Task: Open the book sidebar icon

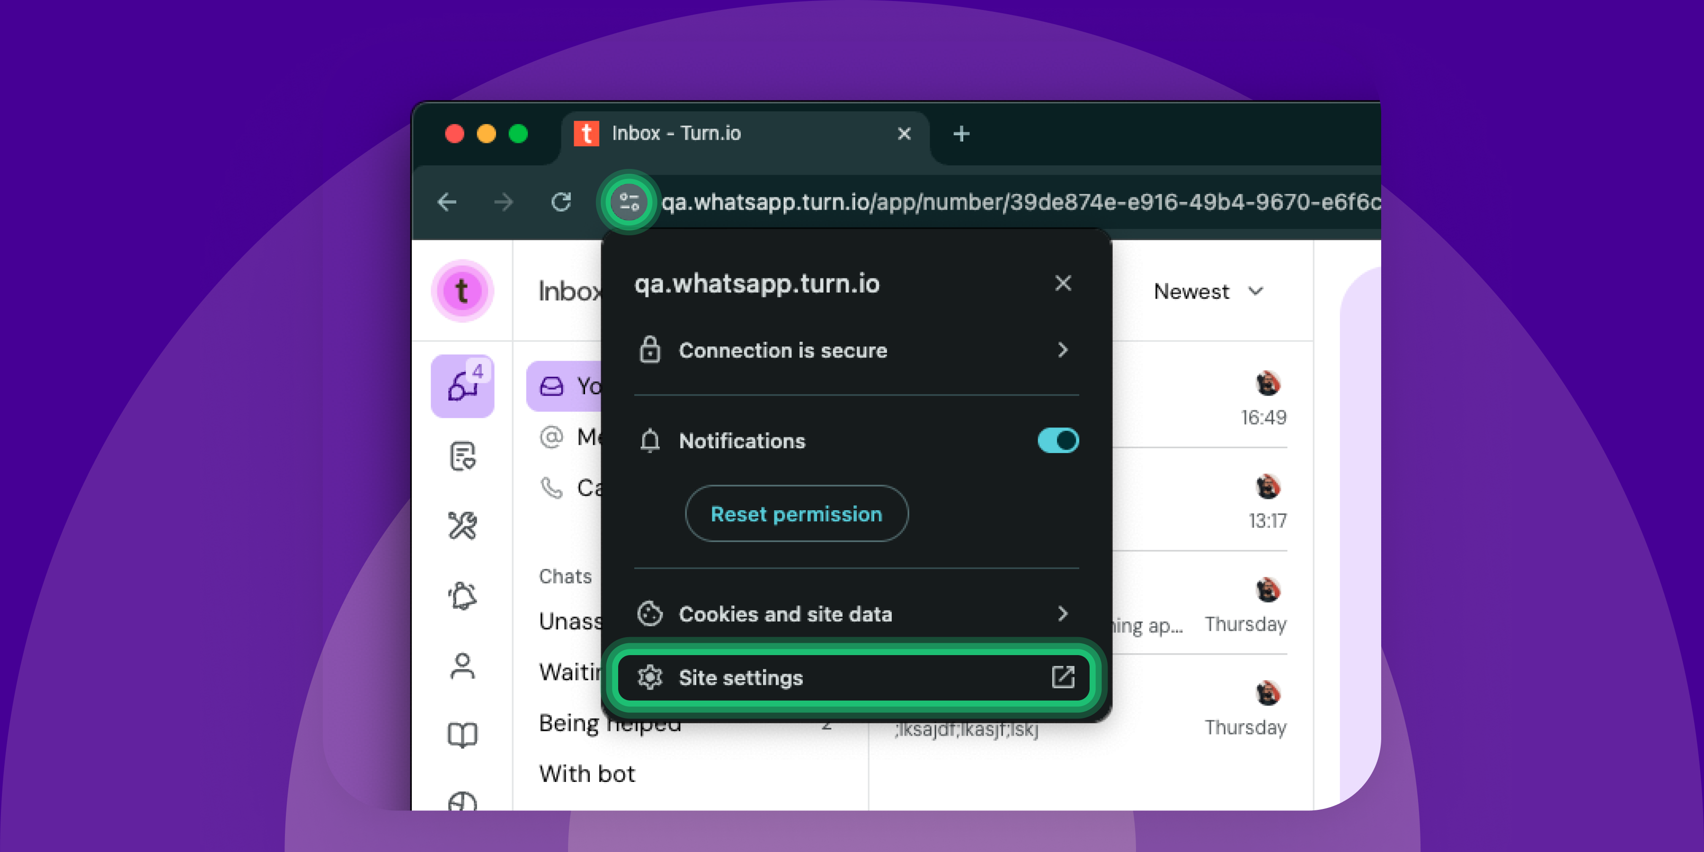Action: click(x=462, y=734)
